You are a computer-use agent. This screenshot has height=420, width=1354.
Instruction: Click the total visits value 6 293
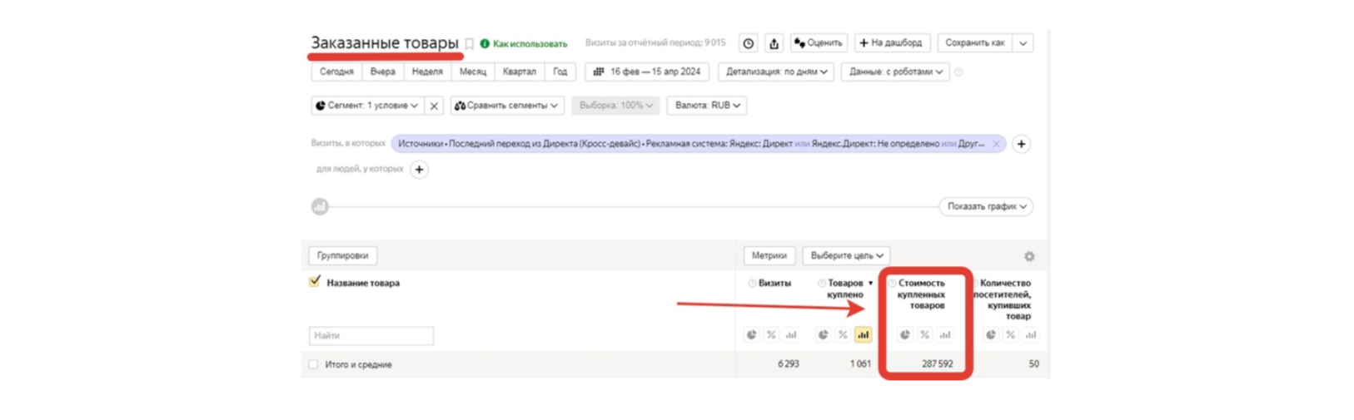click(789, 364)
